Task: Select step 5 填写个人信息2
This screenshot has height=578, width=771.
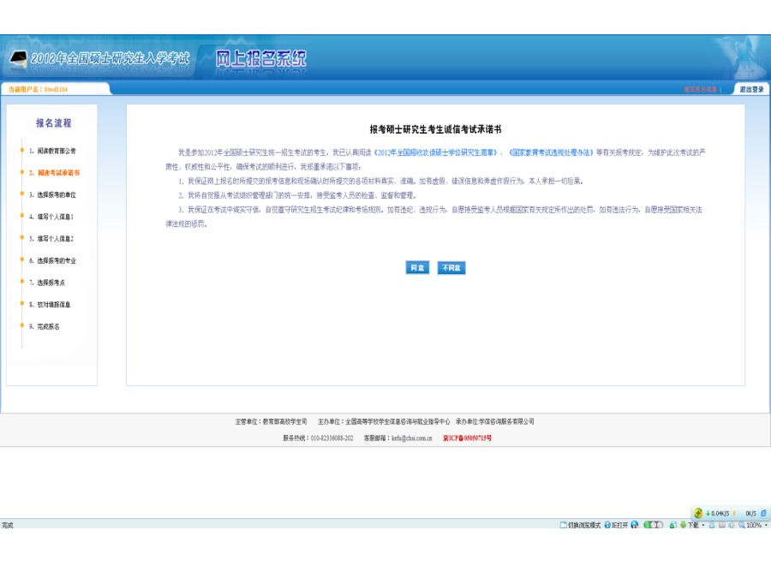Action: (x=51, y=238)
